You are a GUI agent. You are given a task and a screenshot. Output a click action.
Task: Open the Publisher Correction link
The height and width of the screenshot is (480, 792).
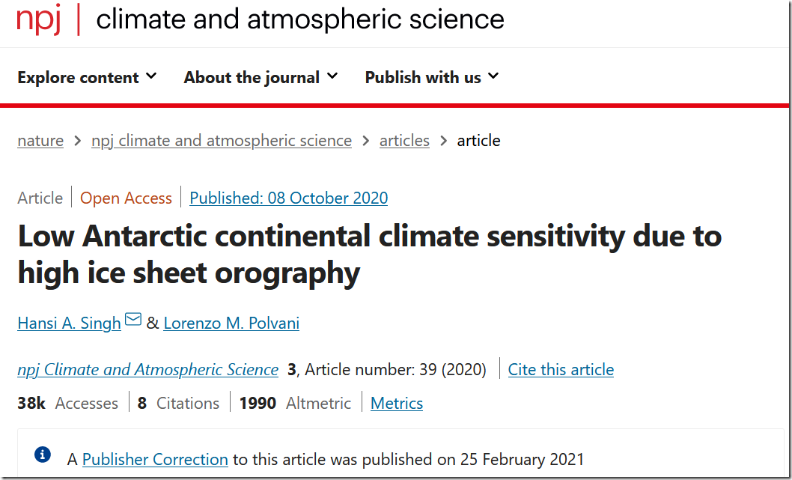coord(155,459)
